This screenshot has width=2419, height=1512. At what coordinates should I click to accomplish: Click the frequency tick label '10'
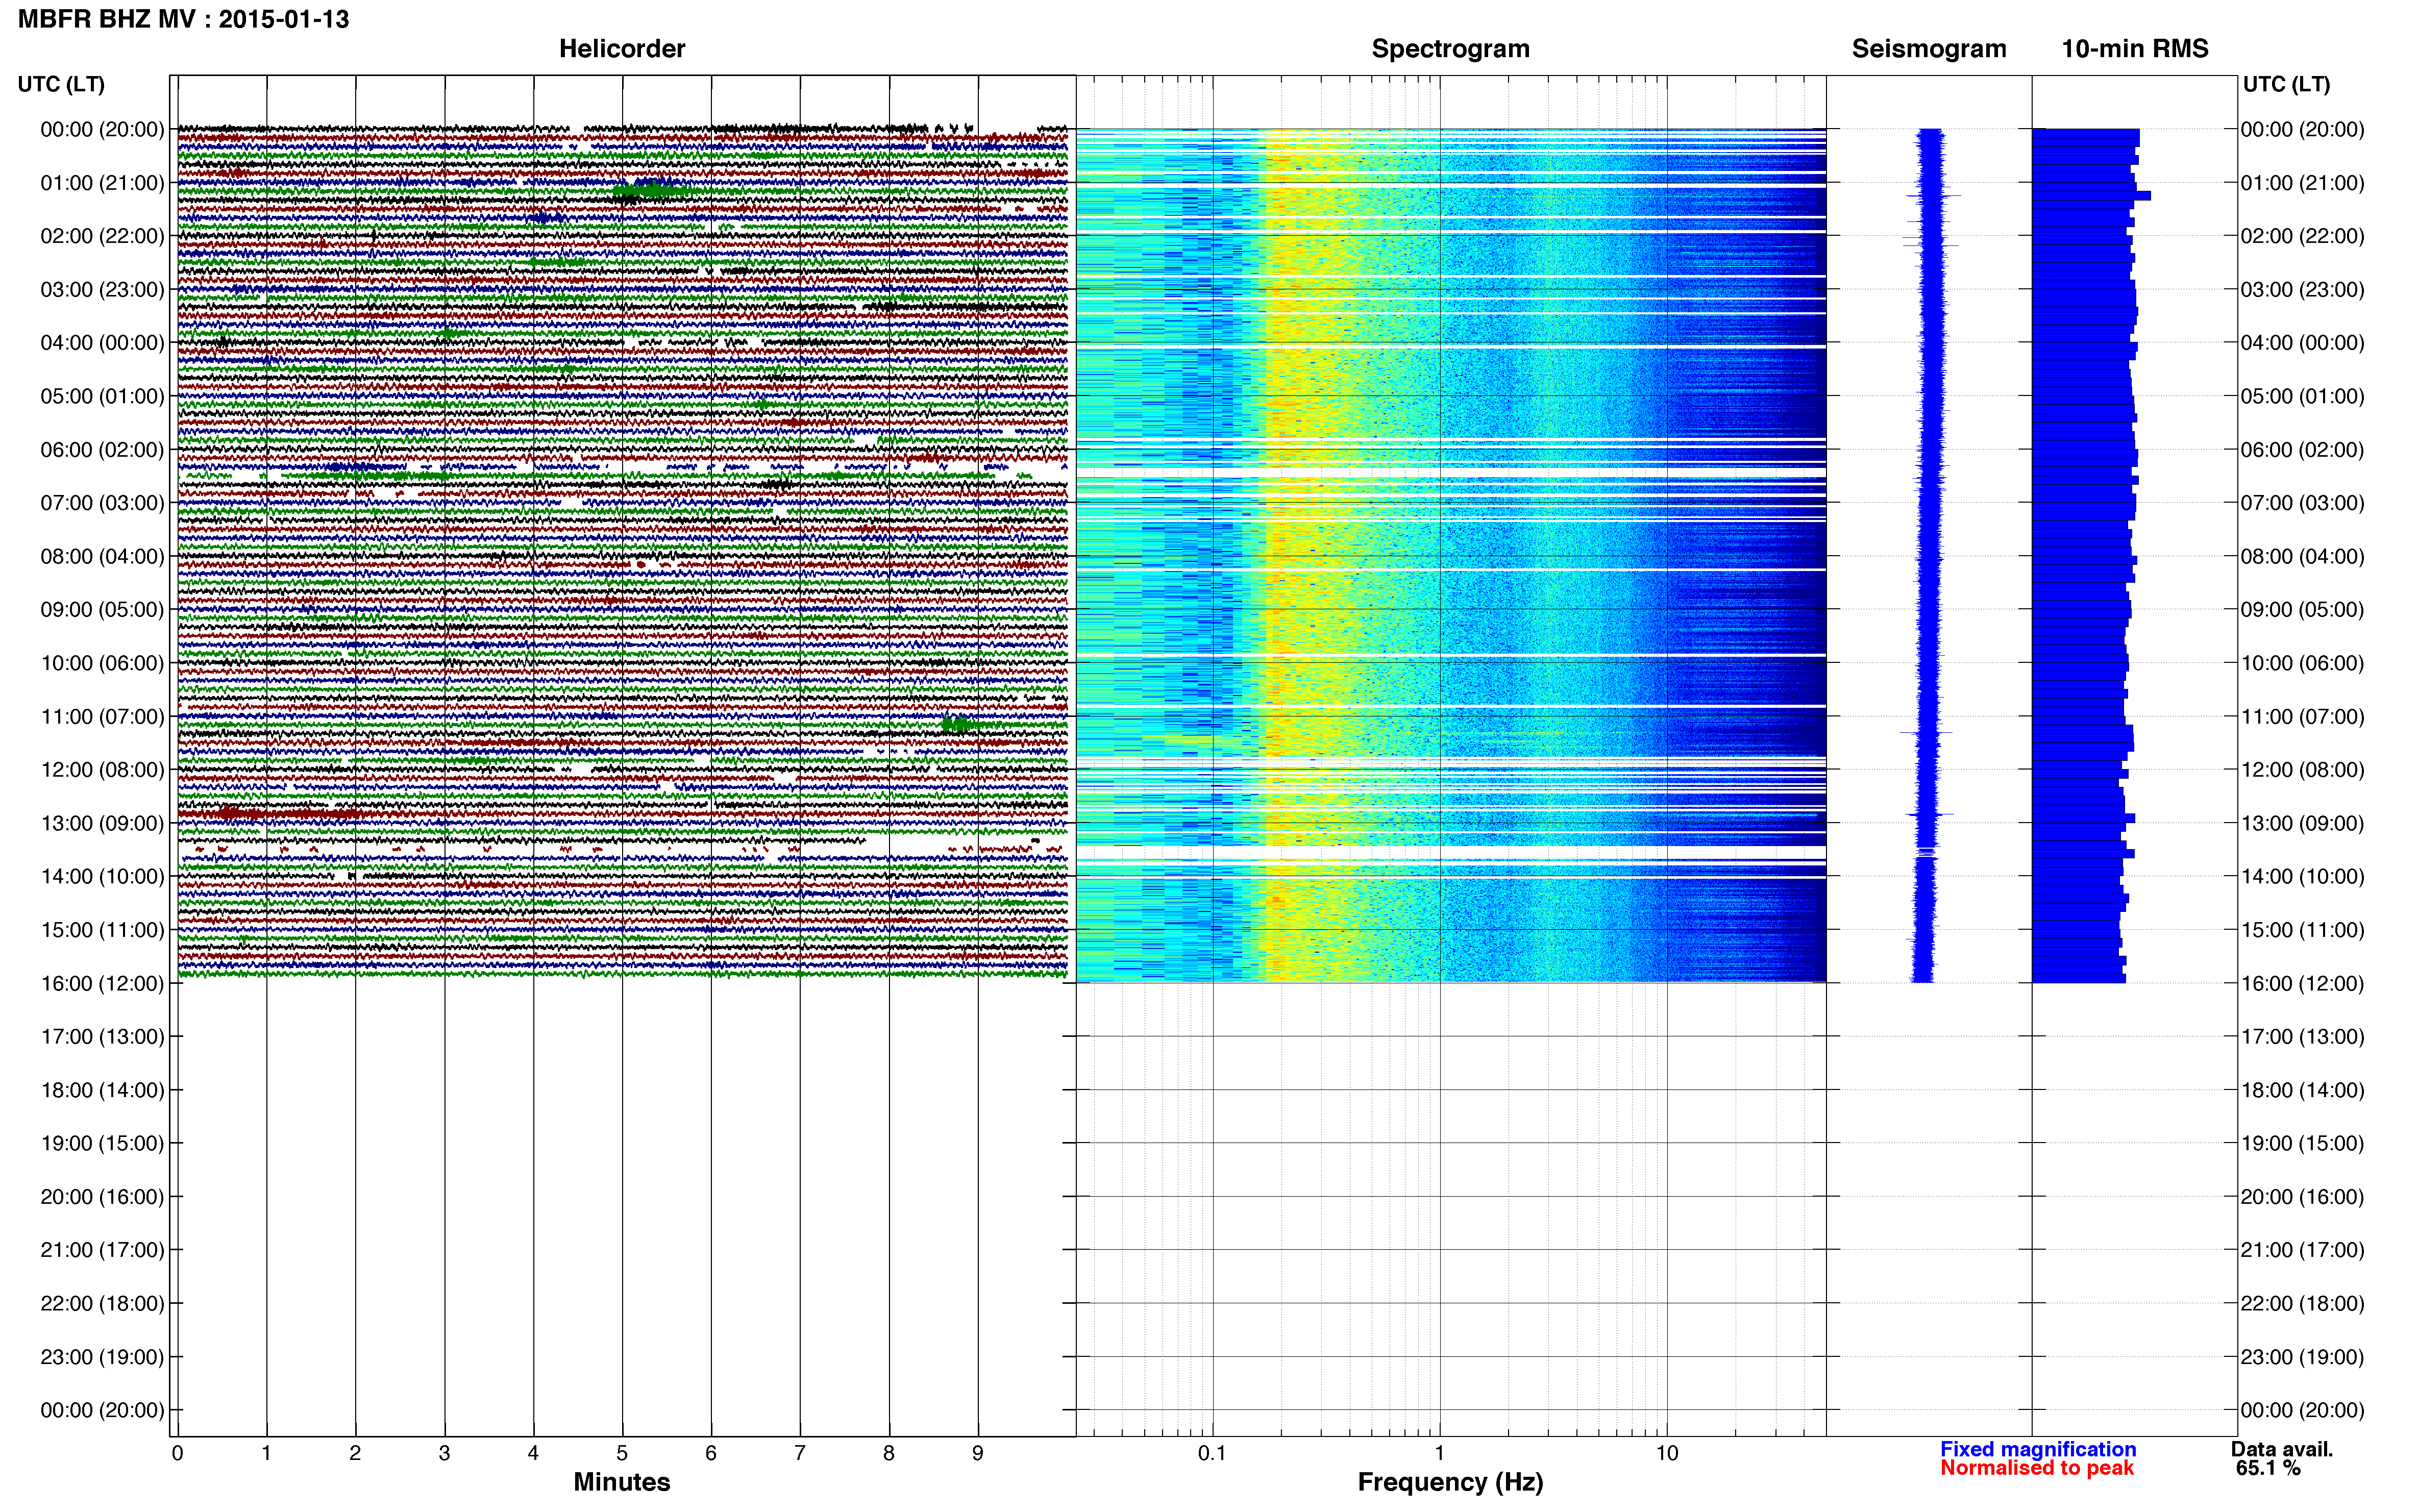point(1667,1454)
